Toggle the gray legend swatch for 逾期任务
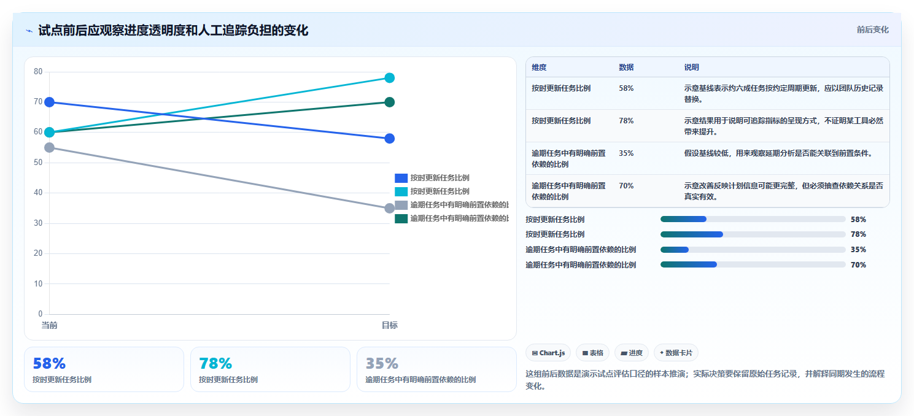The width and height of the screenshot is (914, 416). pyautogui.click(x=401, y=205)
